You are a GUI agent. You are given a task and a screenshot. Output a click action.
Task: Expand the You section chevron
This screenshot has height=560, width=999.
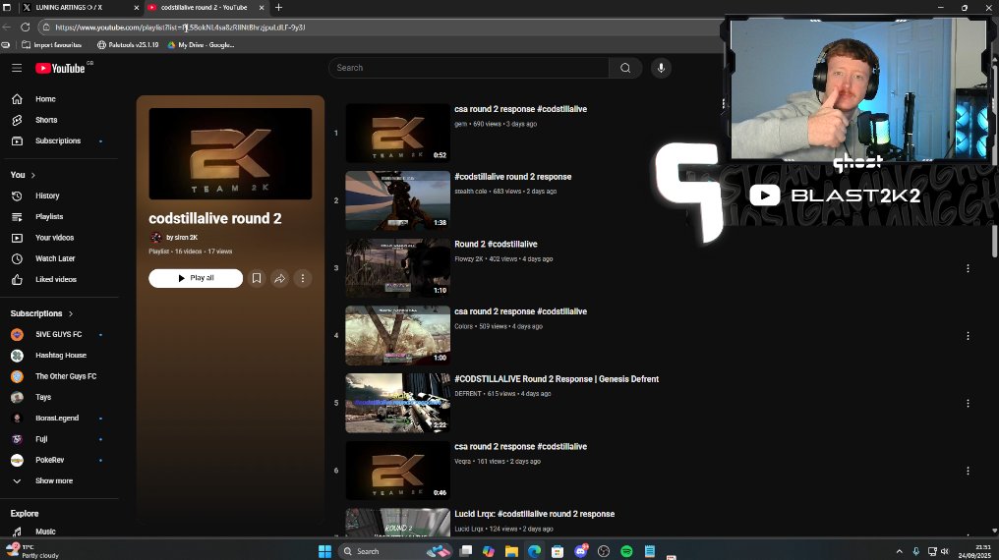[x=33, y=175]
